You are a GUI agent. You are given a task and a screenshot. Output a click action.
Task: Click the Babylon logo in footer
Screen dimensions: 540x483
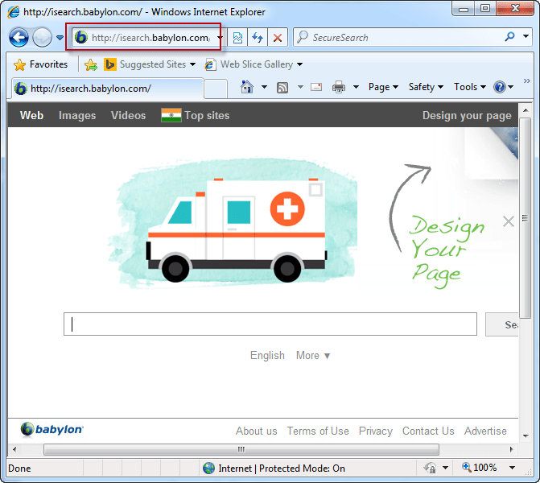52,430
